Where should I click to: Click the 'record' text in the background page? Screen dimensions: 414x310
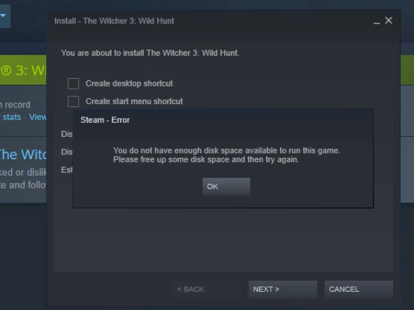tap(17, 105)
